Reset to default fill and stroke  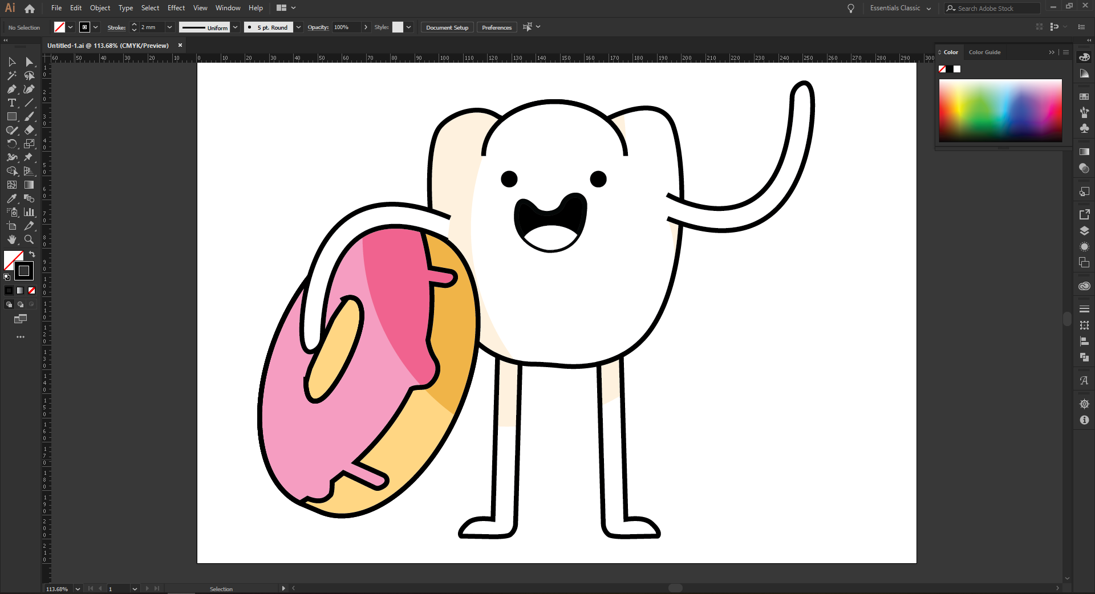7,277
